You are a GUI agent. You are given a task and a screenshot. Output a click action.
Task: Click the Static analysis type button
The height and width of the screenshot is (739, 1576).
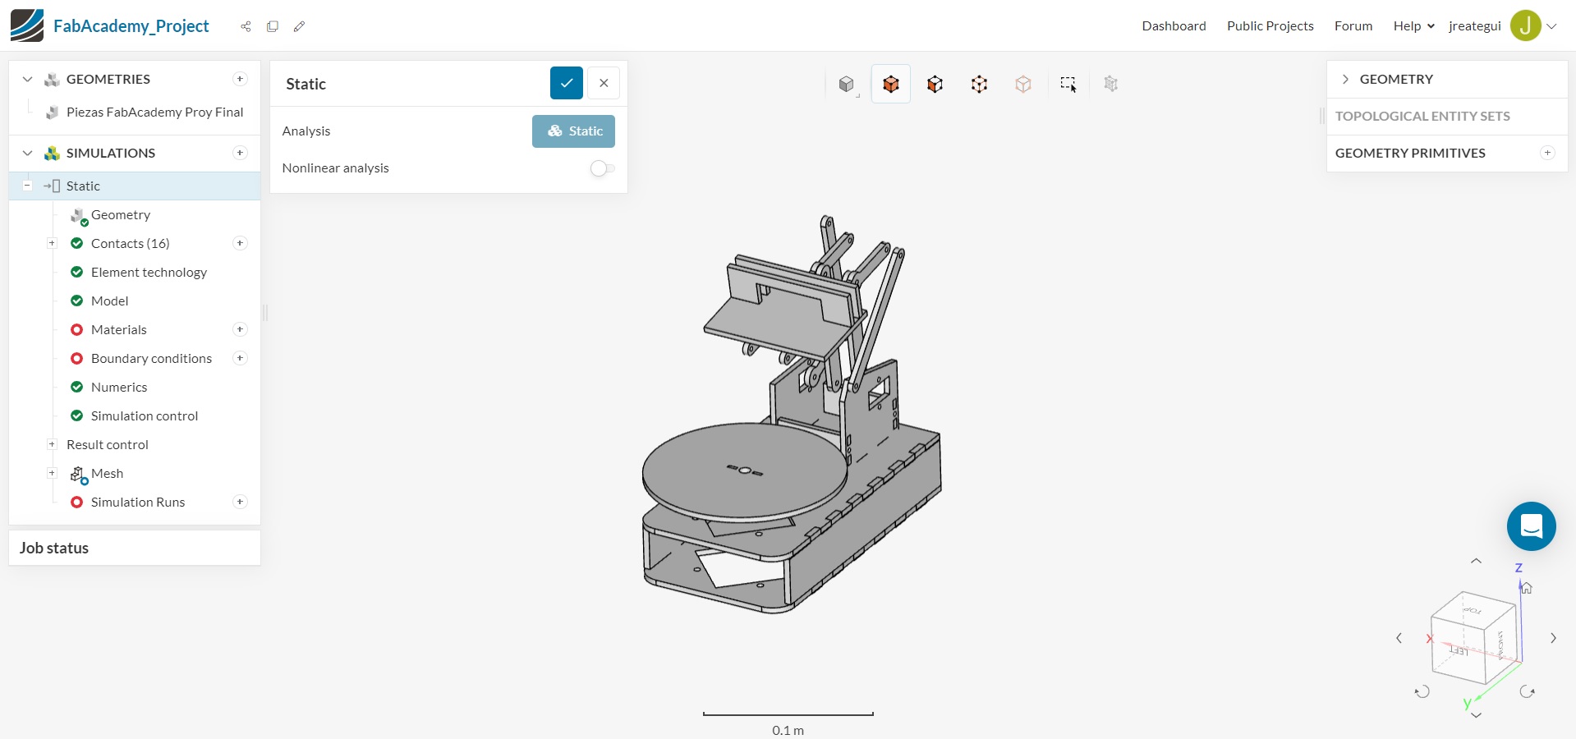click(573, 131)
